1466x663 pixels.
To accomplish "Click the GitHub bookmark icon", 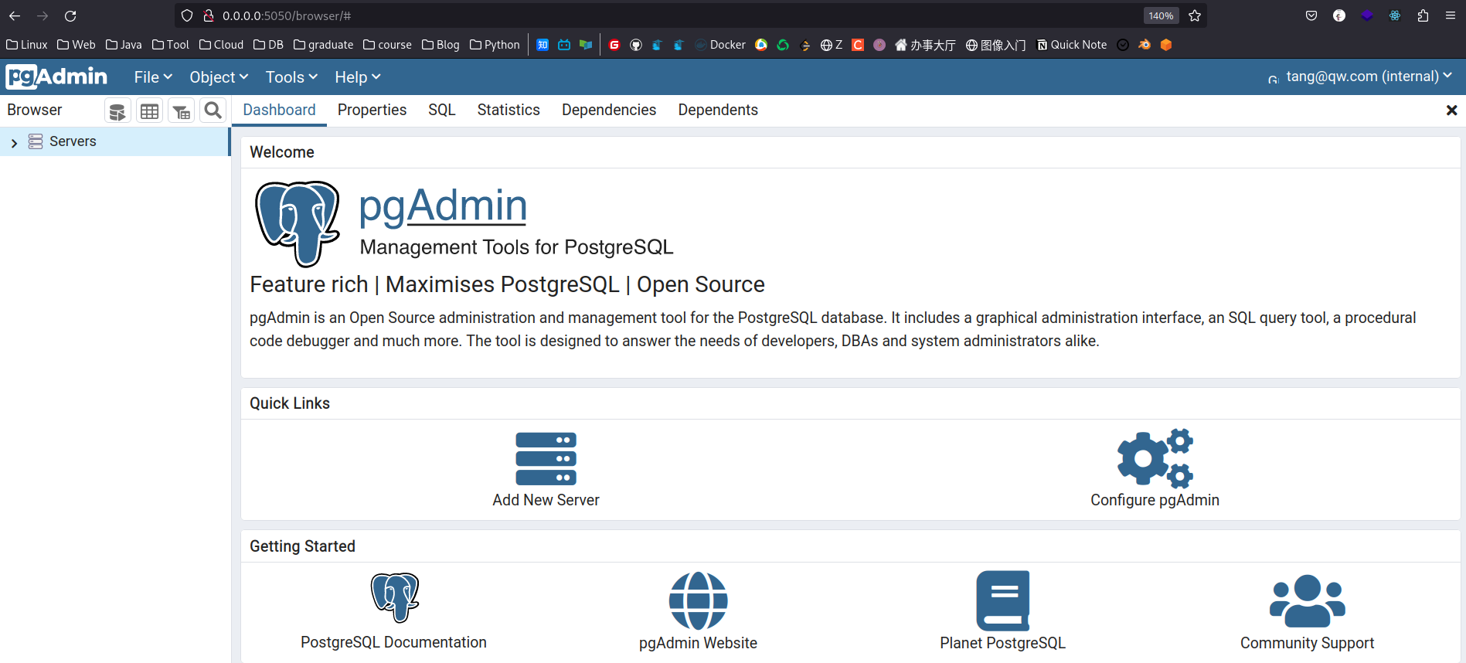I will pos(636,45).
